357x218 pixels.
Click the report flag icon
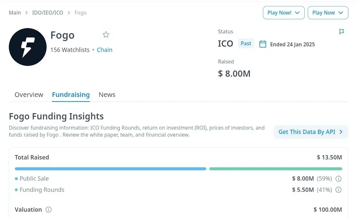341,32
